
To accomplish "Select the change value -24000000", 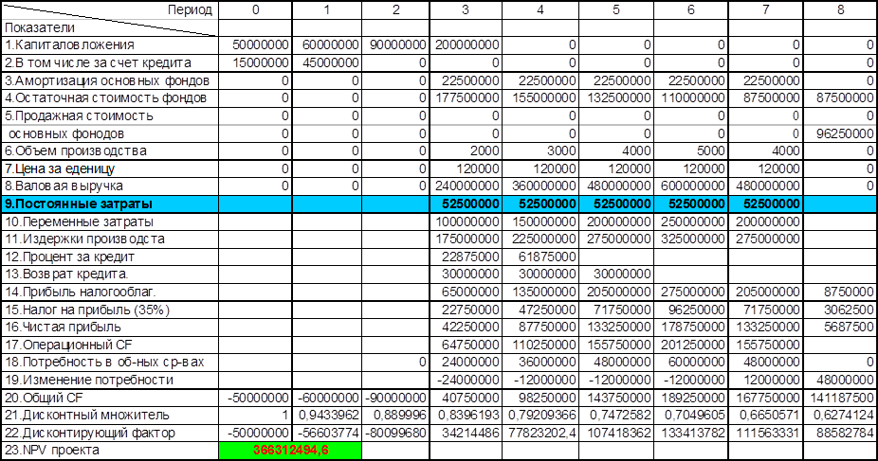I will pos(468,380).
